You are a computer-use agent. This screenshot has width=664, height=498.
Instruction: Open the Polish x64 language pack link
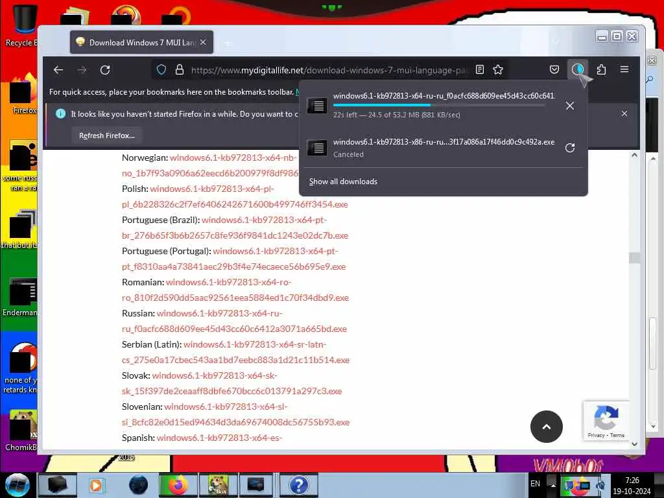tap(235, 196)
